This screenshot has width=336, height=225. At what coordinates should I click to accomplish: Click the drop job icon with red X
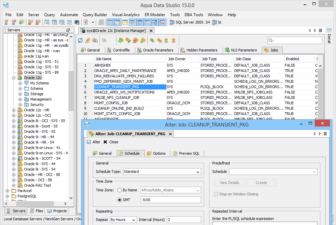(x=135, y=40)
